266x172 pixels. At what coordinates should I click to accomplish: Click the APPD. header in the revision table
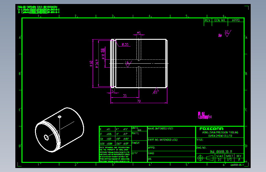click(x=236, y=20)
